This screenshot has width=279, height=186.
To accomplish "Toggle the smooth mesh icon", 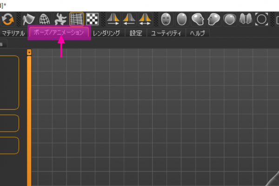I will pyautogui.click(x=28, y=19).
